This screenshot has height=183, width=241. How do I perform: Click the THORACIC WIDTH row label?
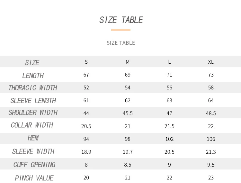click(33, 88)
